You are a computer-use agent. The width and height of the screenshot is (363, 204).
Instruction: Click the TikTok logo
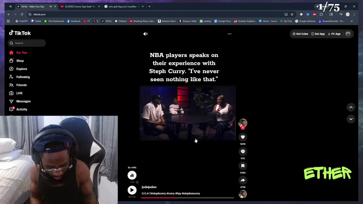(20, 33)
